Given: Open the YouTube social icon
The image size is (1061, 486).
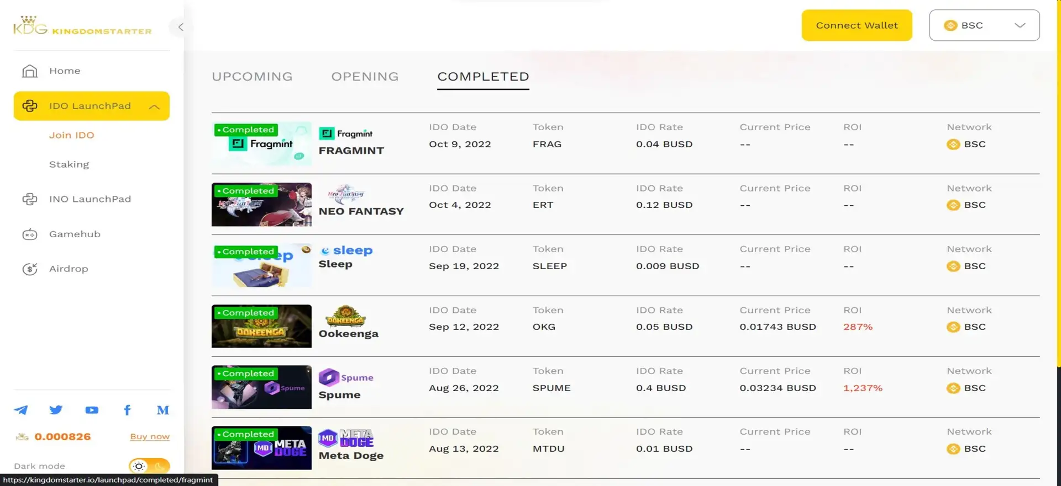Looking at the screenshot, I should tap(92, 410).
